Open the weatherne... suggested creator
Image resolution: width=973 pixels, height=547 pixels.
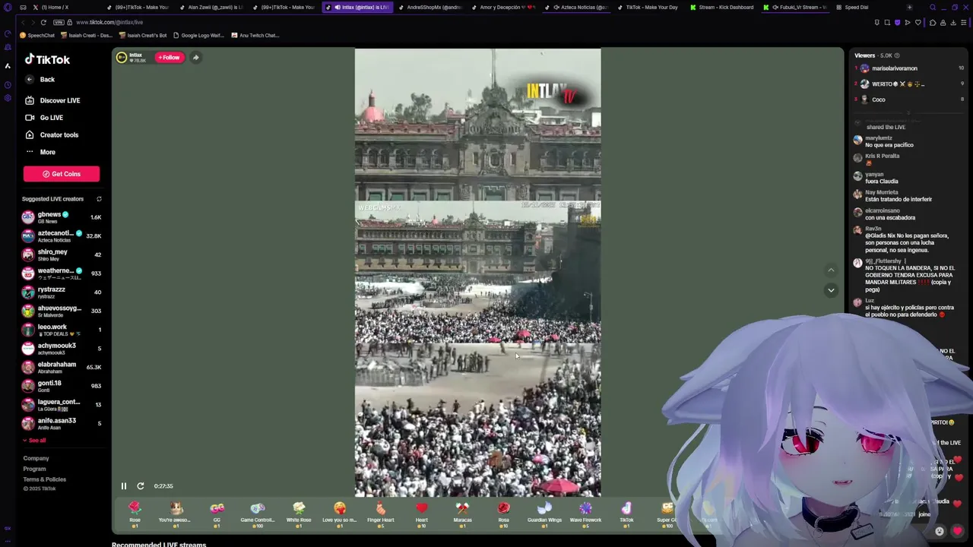62,273
